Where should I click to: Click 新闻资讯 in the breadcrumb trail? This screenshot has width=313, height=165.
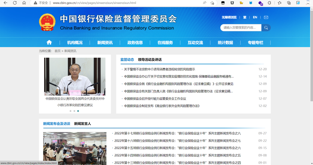coord(70,51)
